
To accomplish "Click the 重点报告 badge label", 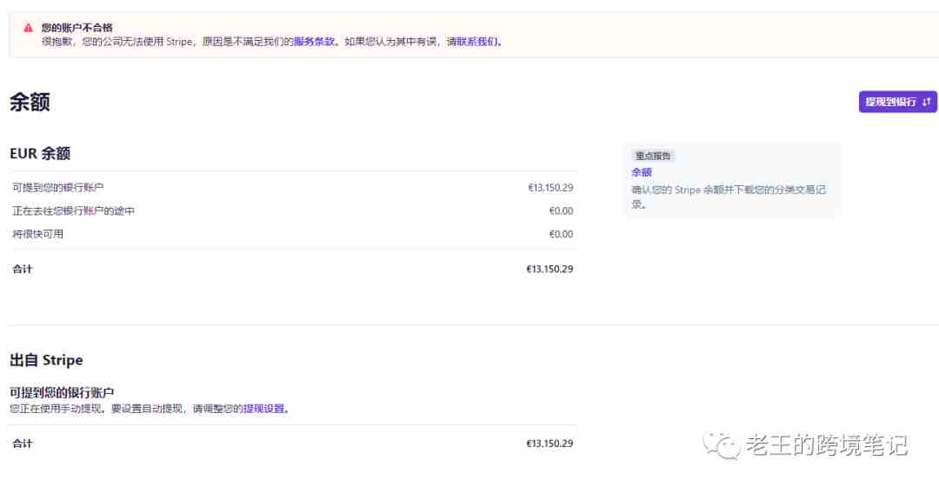I will pyautogui.click(x=653, y=156).
